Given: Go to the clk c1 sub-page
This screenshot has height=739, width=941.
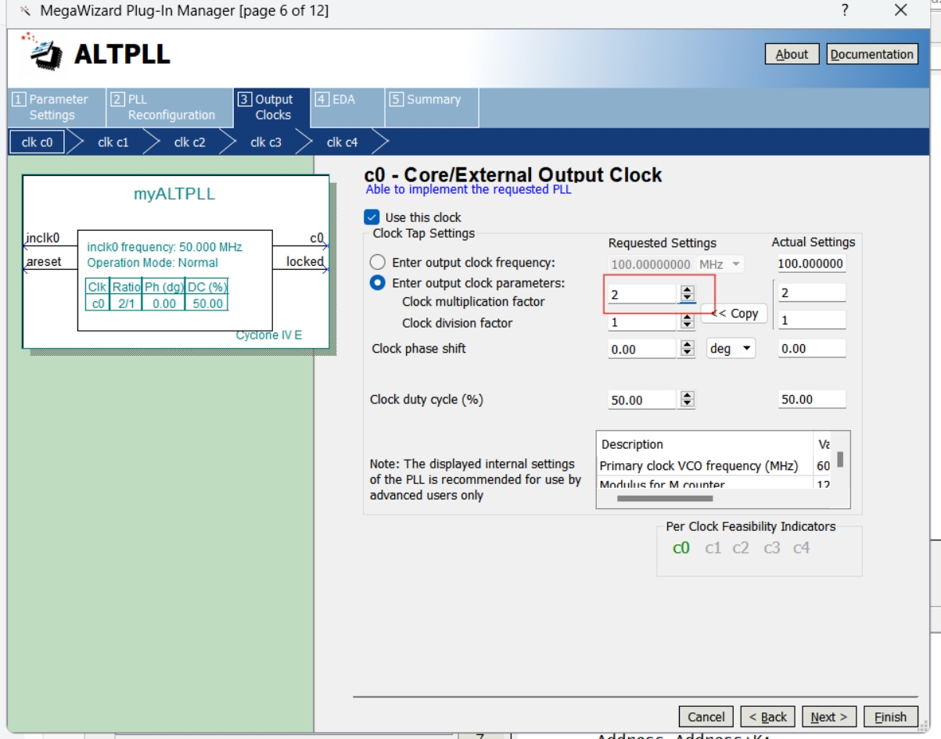Looking at the screenshot, I should [113, 142].
